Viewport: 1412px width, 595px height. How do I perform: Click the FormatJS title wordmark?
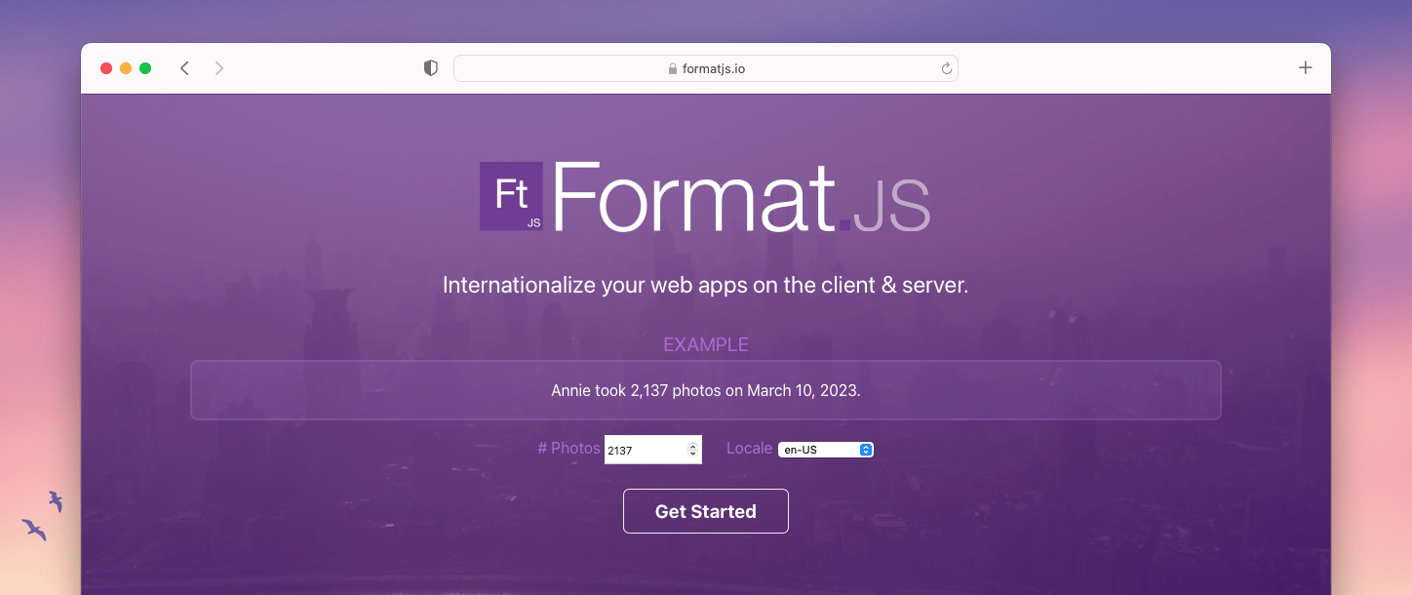click(x=740, y=197)
